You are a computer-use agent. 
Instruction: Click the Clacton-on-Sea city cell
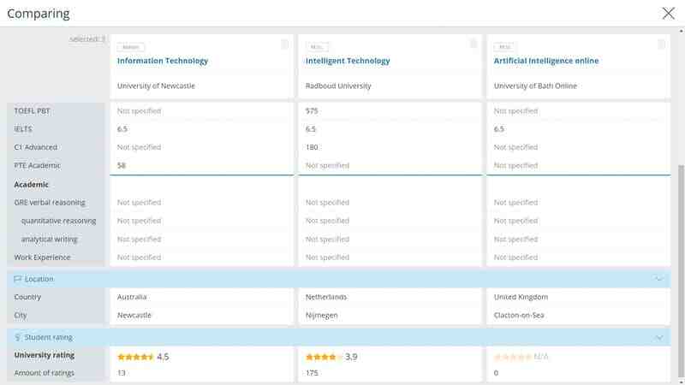pos(519,316)
